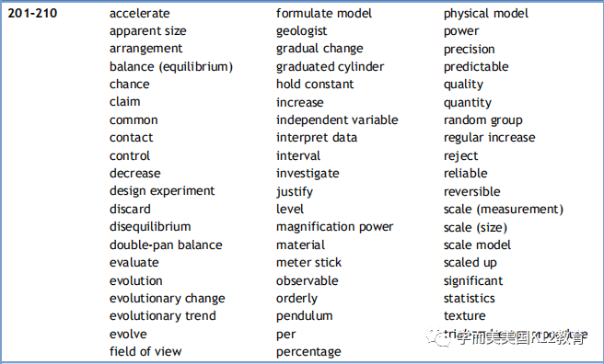
Task: Select the term 'physical model'
Action: click(485, 14)
